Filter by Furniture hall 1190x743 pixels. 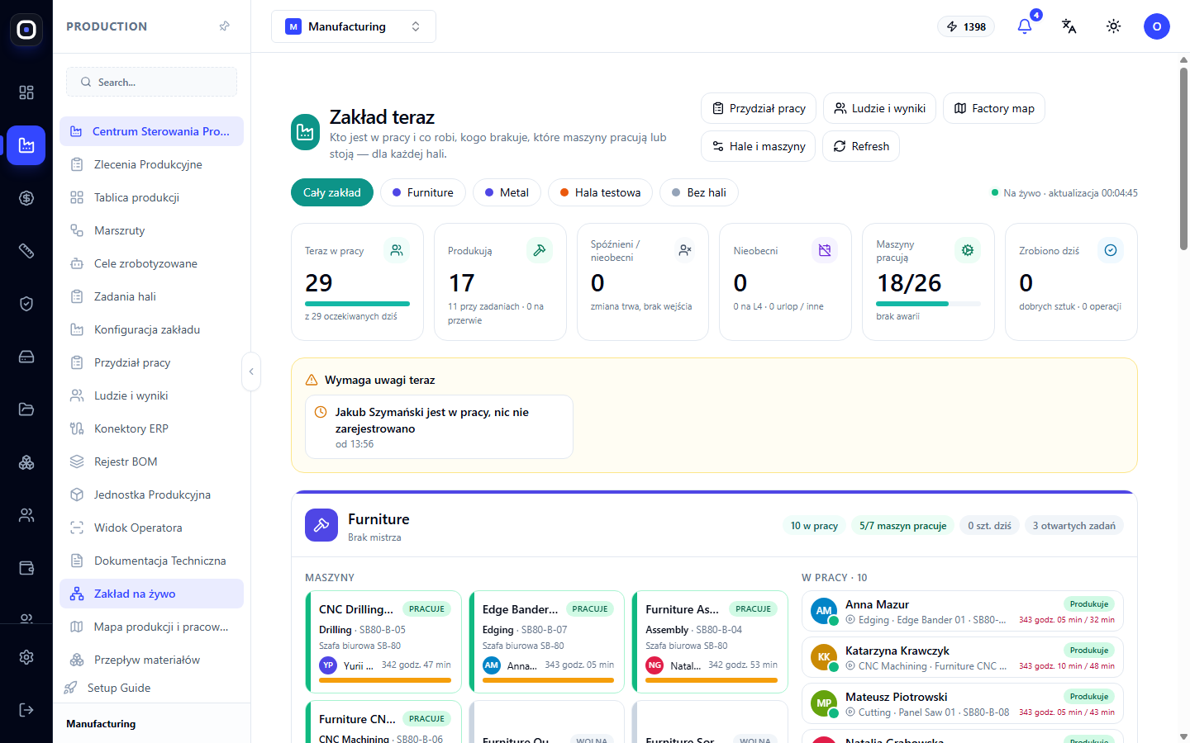422,192
